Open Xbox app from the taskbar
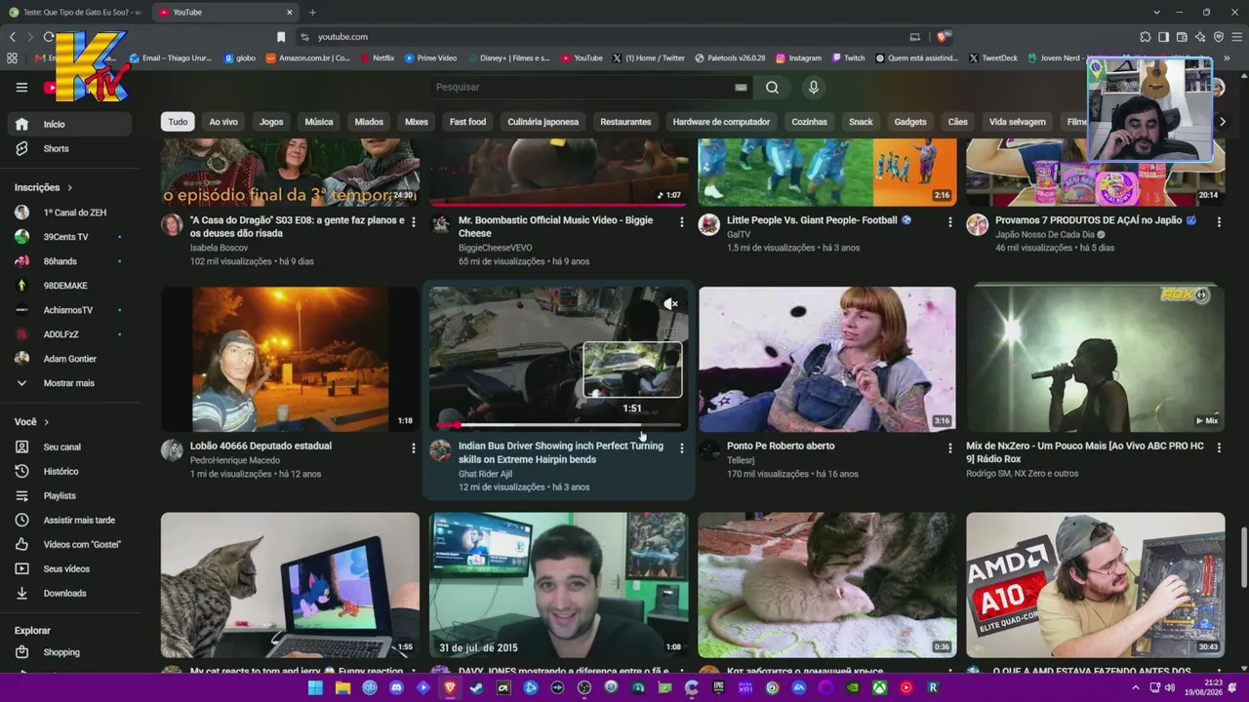Image resolution: width=1249 pixels, height=702 pixels. (x=879, y=687)
